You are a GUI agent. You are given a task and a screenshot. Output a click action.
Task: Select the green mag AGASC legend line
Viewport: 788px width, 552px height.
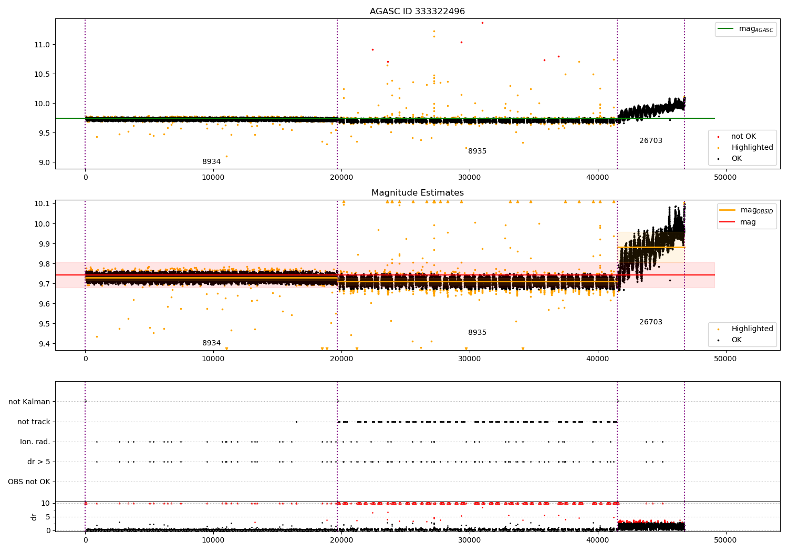click(726, 29)
